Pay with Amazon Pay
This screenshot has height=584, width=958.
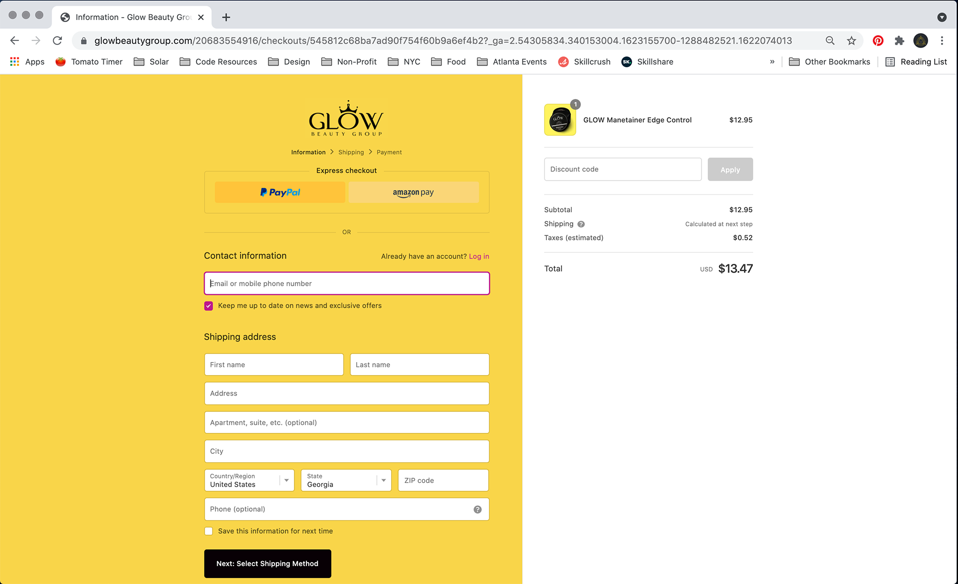414,192
